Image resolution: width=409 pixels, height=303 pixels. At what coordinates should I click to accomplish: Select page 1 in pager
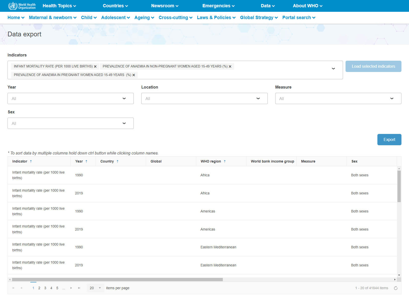pyautogui.click(x=33, y=288)
